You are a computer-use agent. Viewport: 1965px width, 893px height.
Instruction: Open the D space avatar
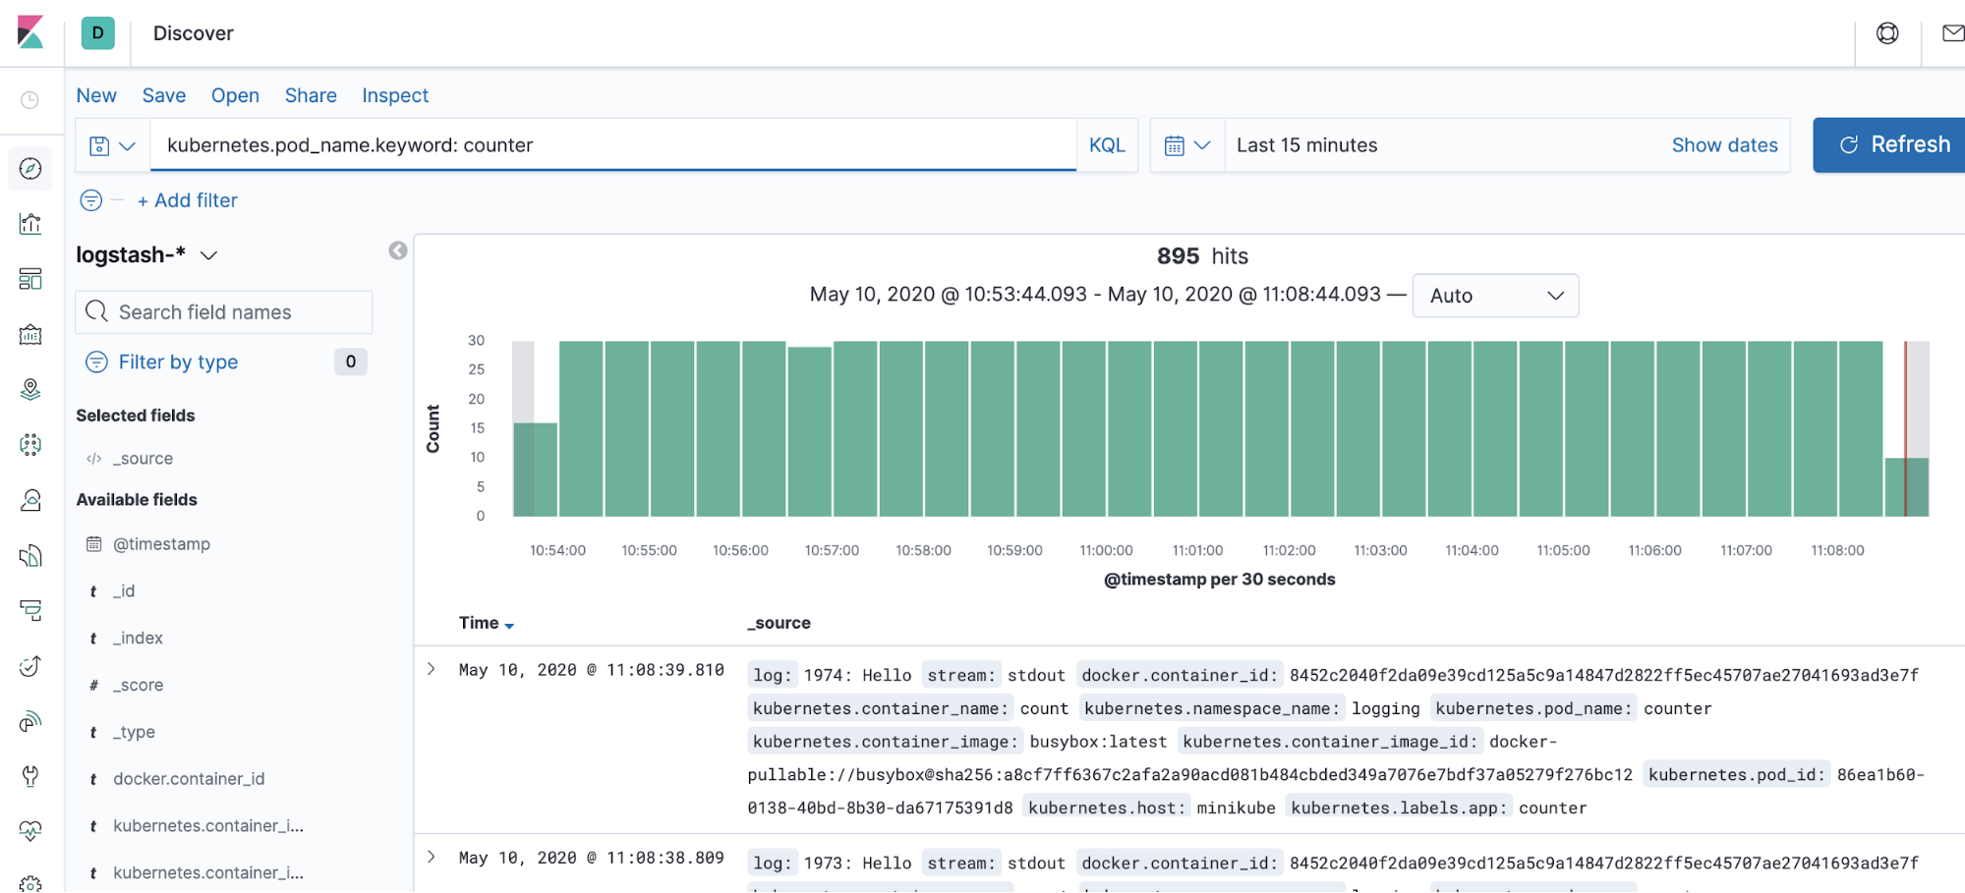97,32
